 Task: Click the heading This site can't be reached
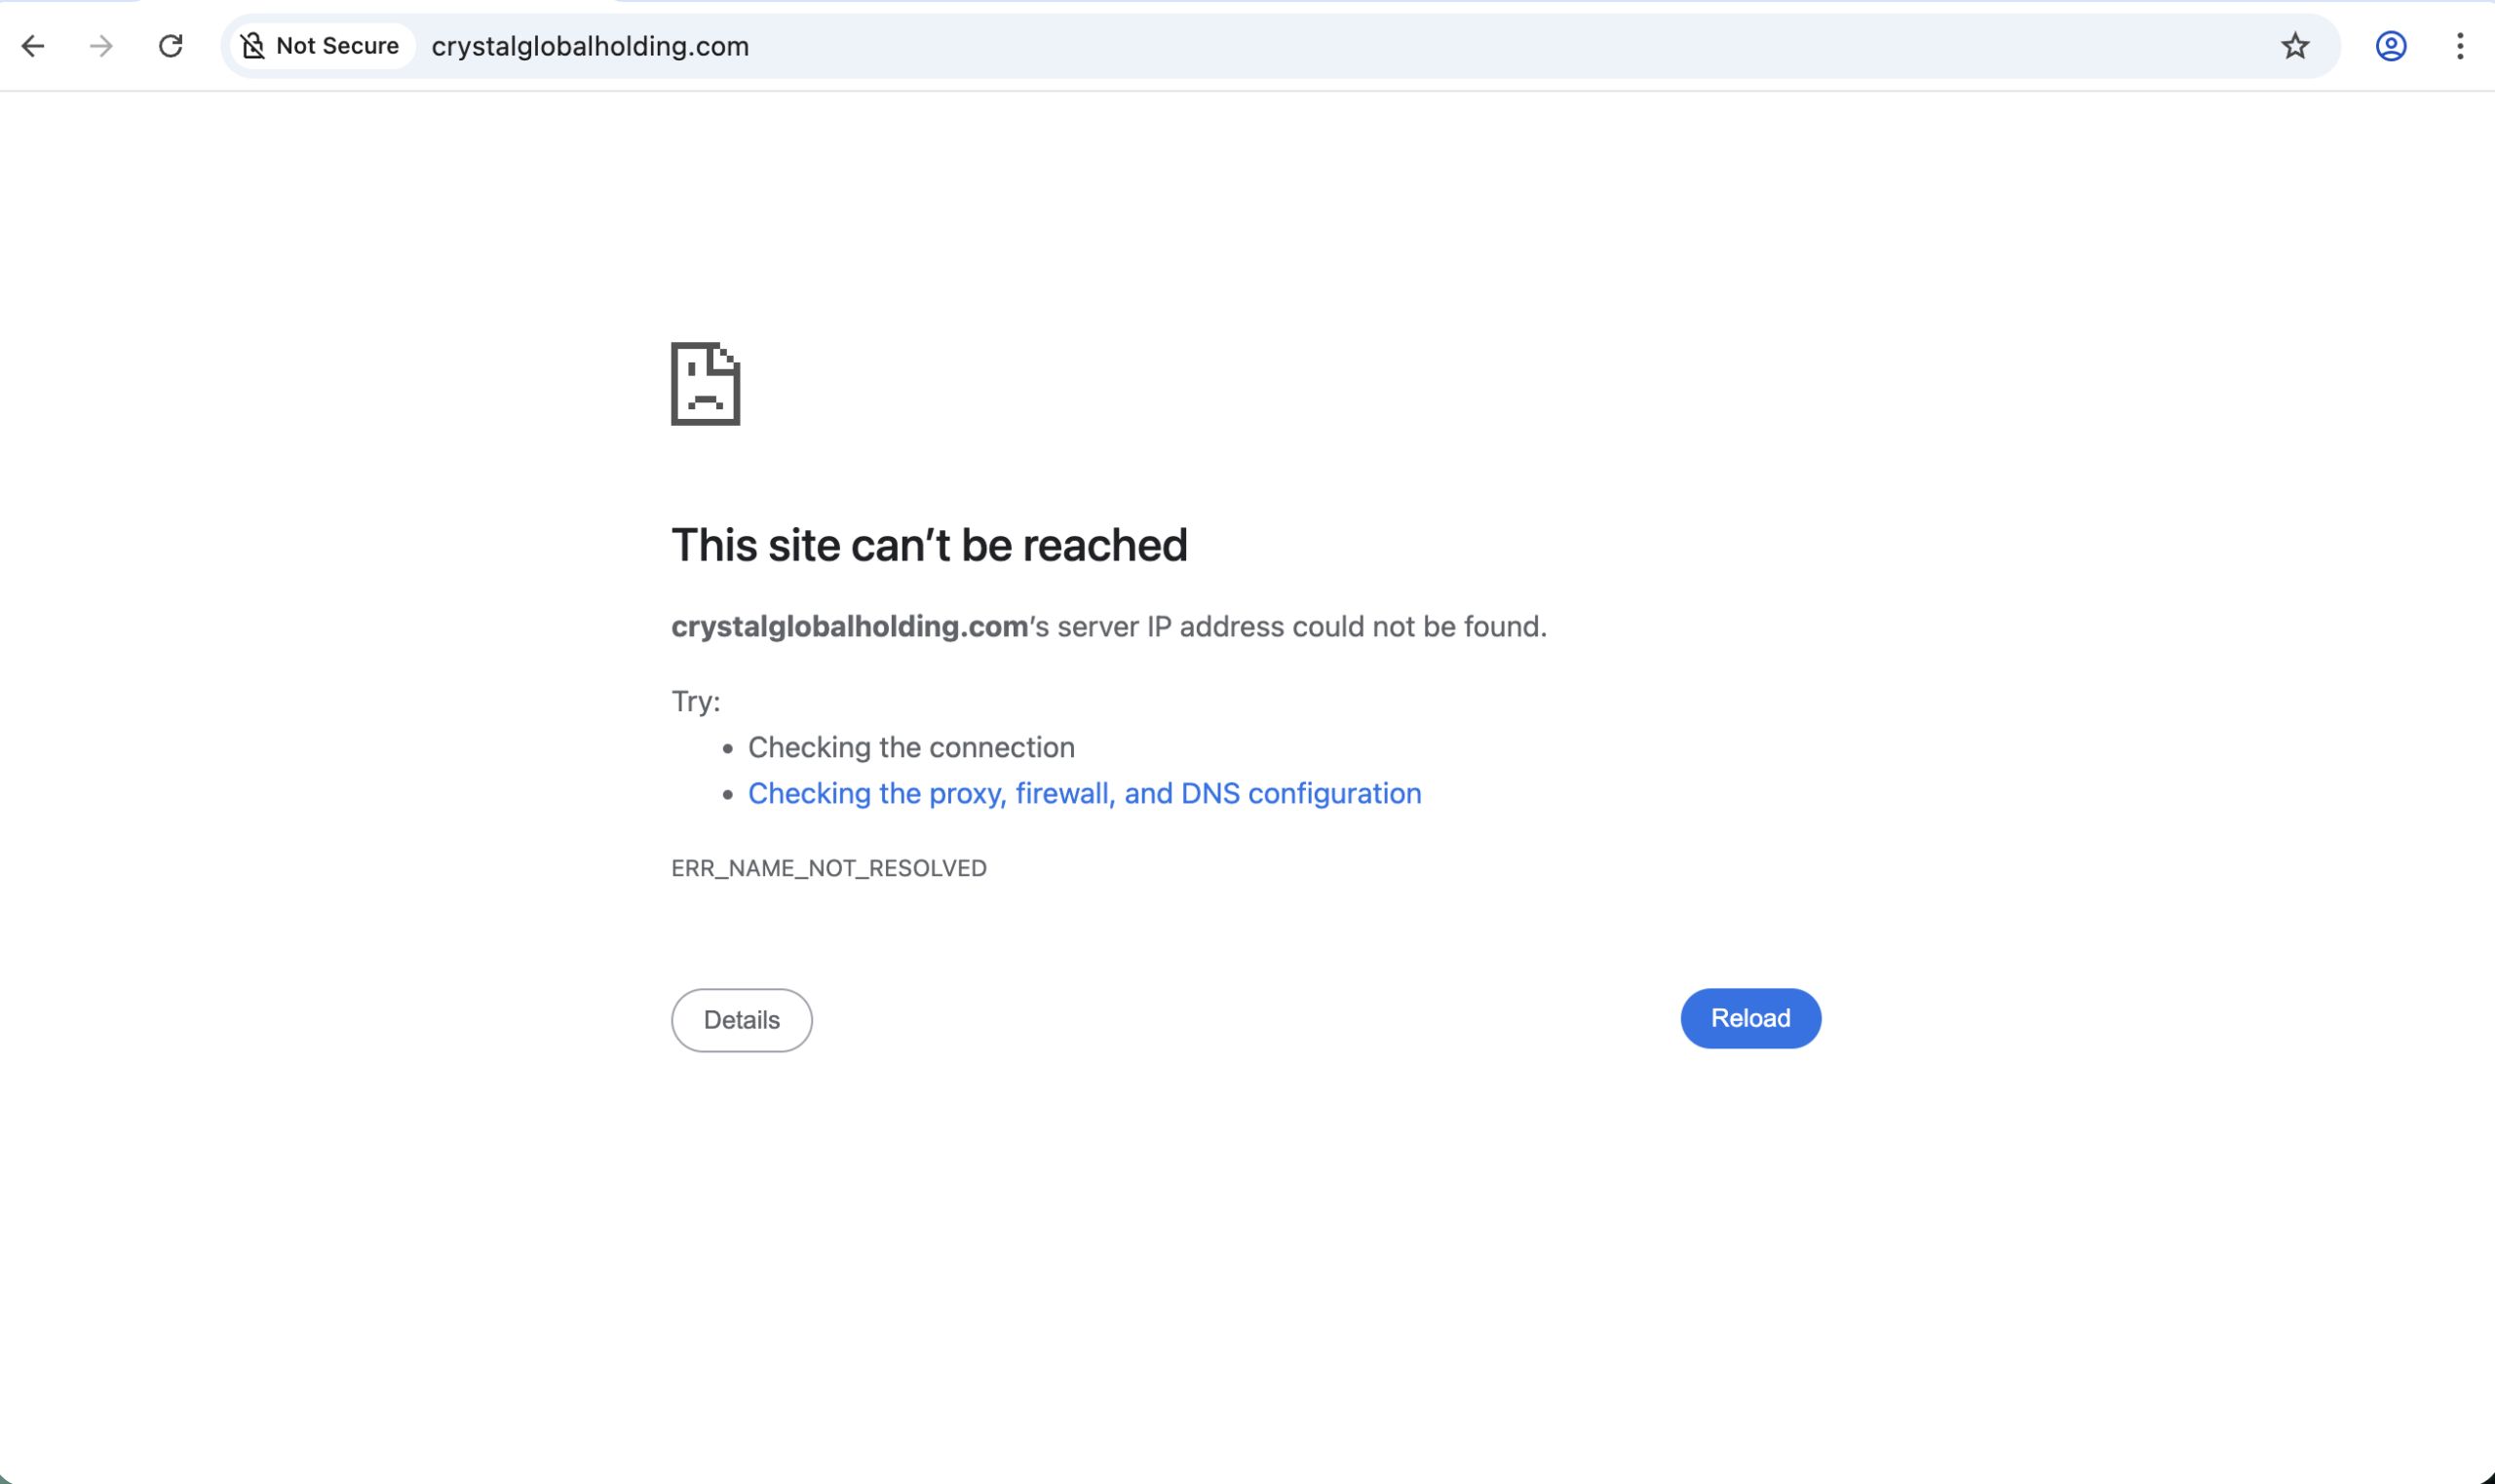928,545
